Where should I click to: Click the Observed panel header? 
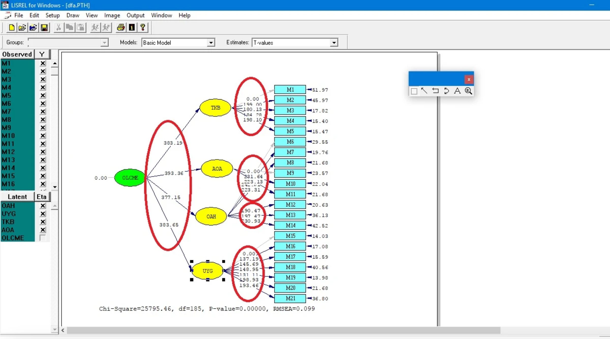17,54
